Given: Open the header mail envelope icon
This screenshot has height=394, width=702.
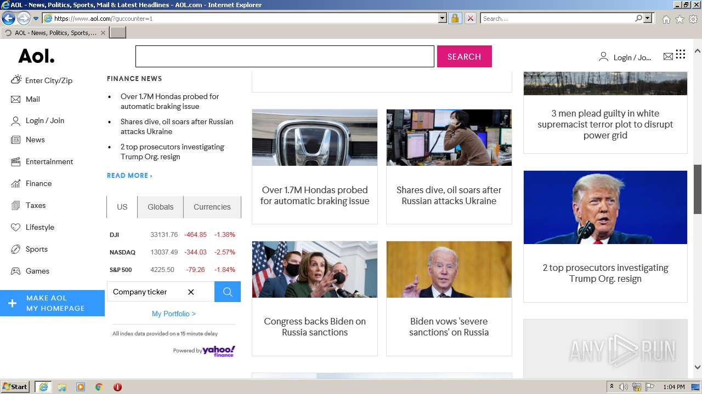Looking at the screenshot, I should [668, 56].
